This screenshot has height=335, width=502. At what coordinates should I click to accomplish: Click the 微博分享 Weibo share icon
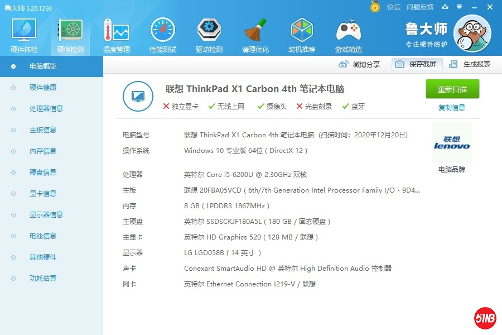point(344,64)
